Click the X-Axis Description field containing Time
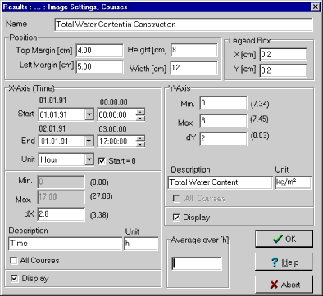Image resolution: width=323 pixels, height=296 pixels. 65,244
